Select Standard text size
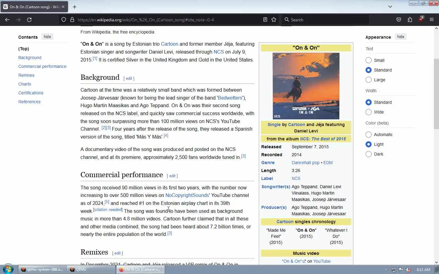Screen dimensions: 439x274 click(x=369, y=70)
